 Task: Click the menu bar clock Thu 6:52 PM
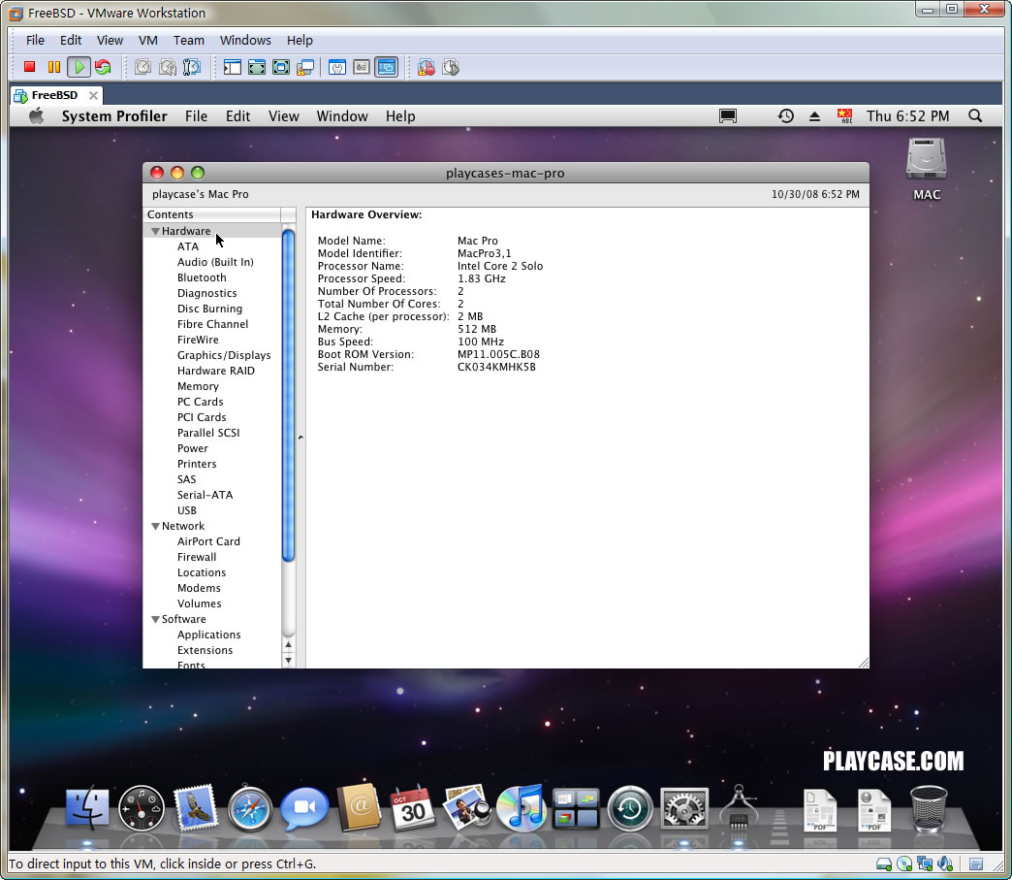click(907, 116)
